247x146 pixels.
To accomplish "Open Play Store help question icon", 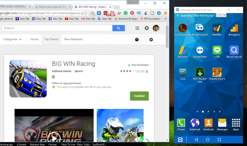I will click(137, 40).
